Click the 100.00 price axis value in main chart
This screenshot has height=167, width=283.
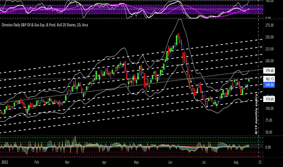click(269, 108)
